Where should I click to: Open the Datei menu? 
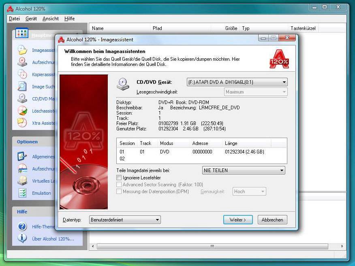14,19
